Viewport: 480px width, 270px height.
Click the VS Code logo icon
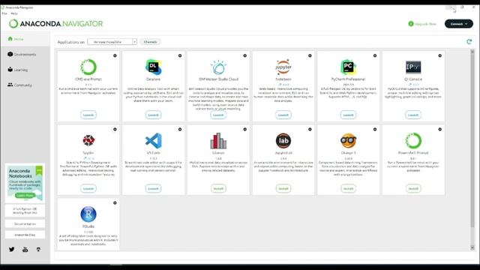[153, 140]
